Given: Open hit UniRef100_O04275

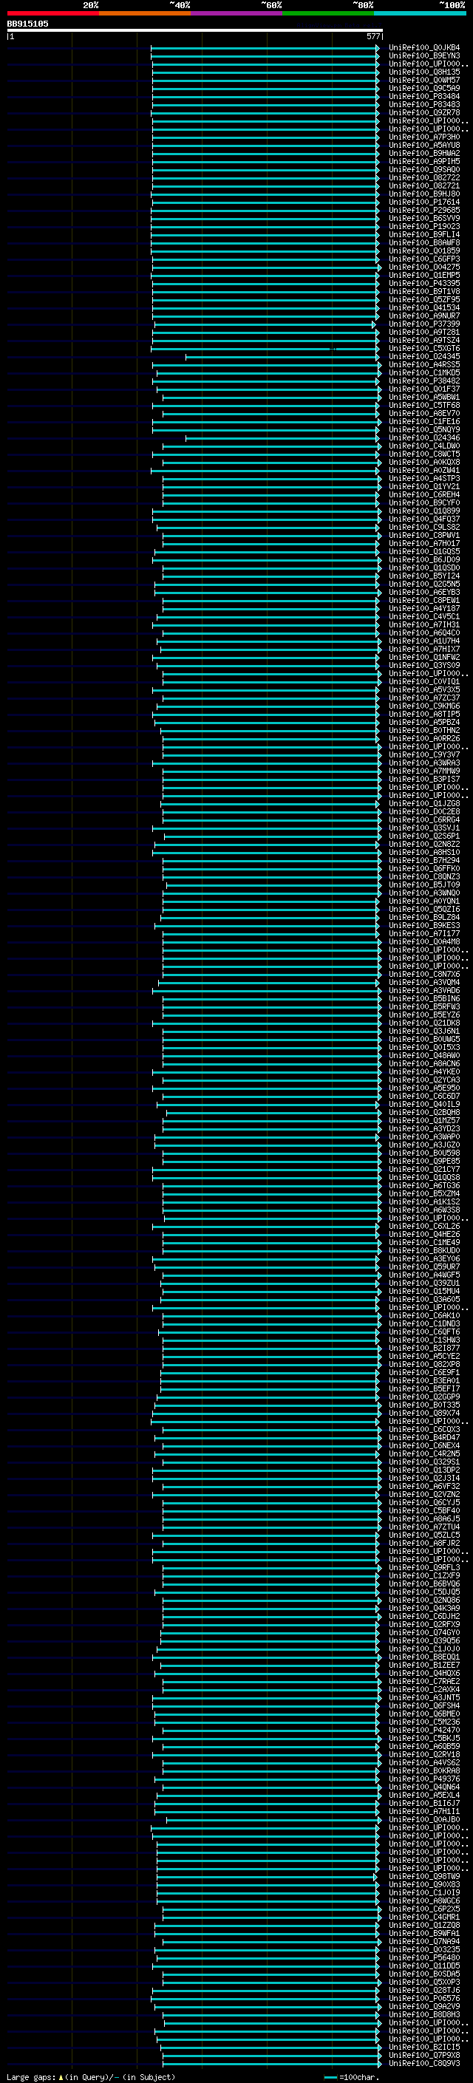Looking at the screenshot, I should pyautogui.click(x=424, y=267).
